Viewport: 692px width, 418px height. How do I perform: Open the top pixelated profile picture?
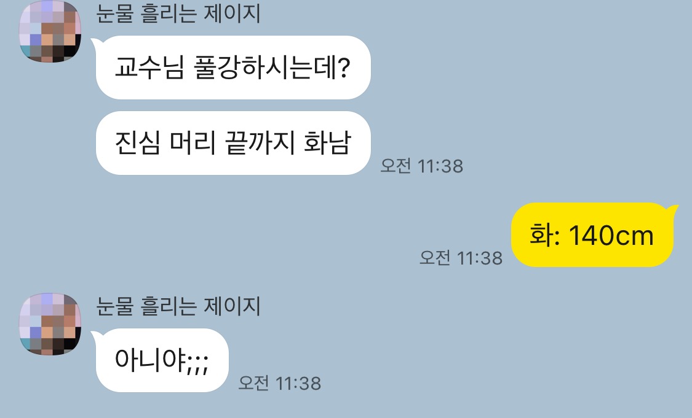tap(50, 32)
